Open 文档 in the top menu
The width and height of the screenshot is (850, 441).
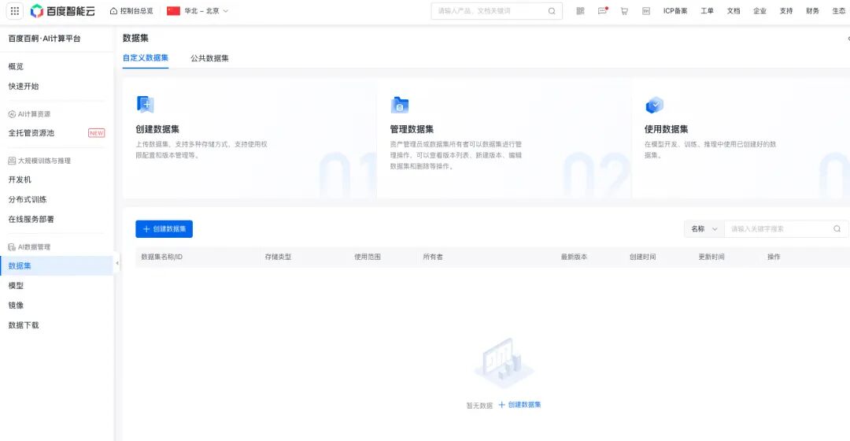click(734, 11)
